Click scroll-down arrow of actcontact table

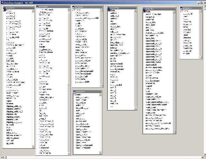[69, 154]
